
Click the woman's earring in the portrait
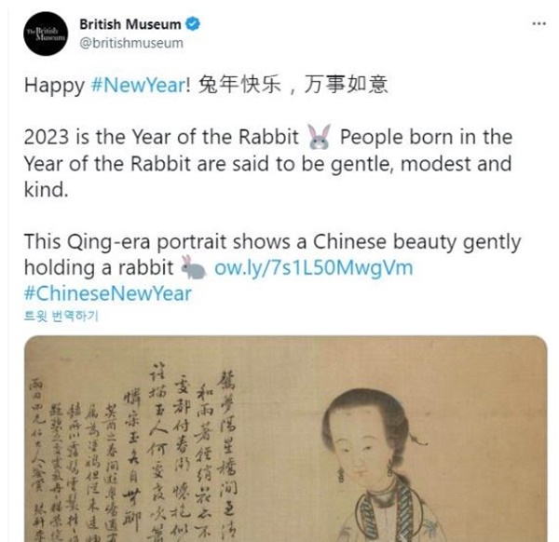click(x=342, y=475)
